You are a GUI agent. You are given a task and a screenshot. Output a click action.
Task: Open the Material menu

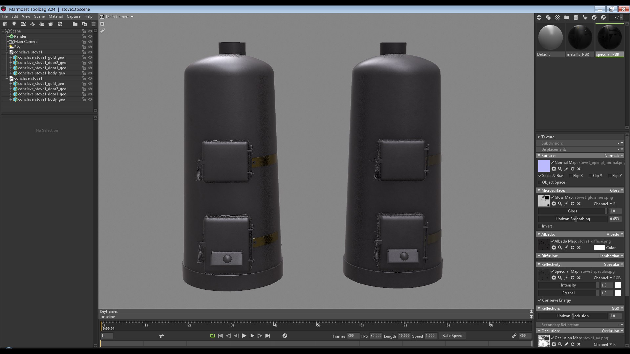pos(55,16)
